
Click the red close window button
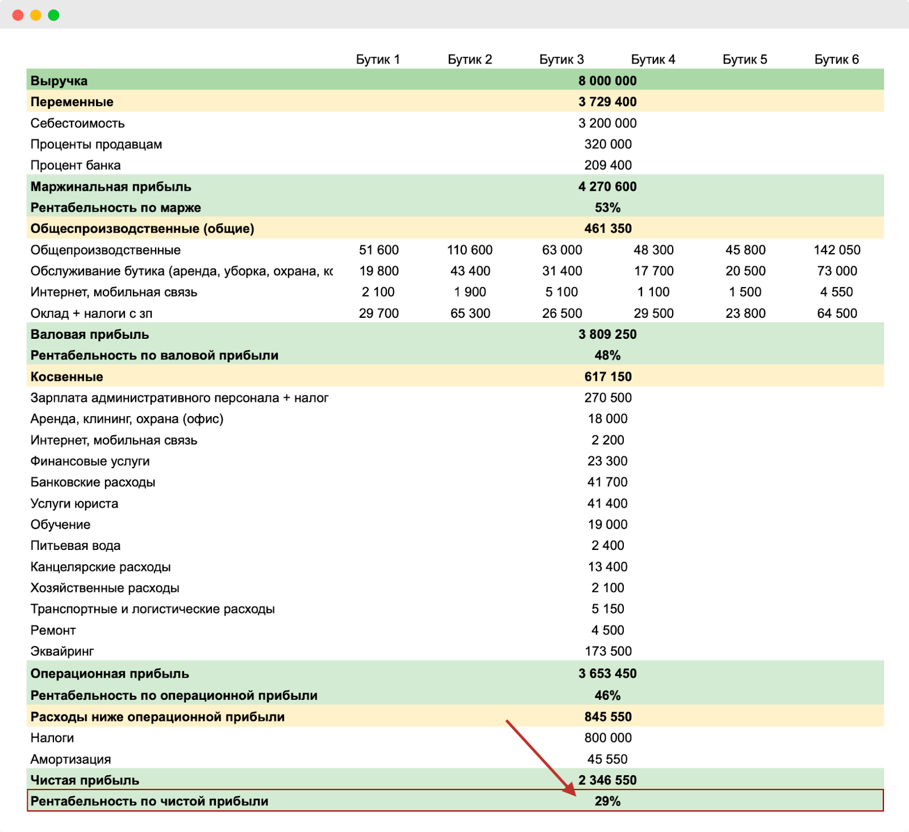(18, 15)
